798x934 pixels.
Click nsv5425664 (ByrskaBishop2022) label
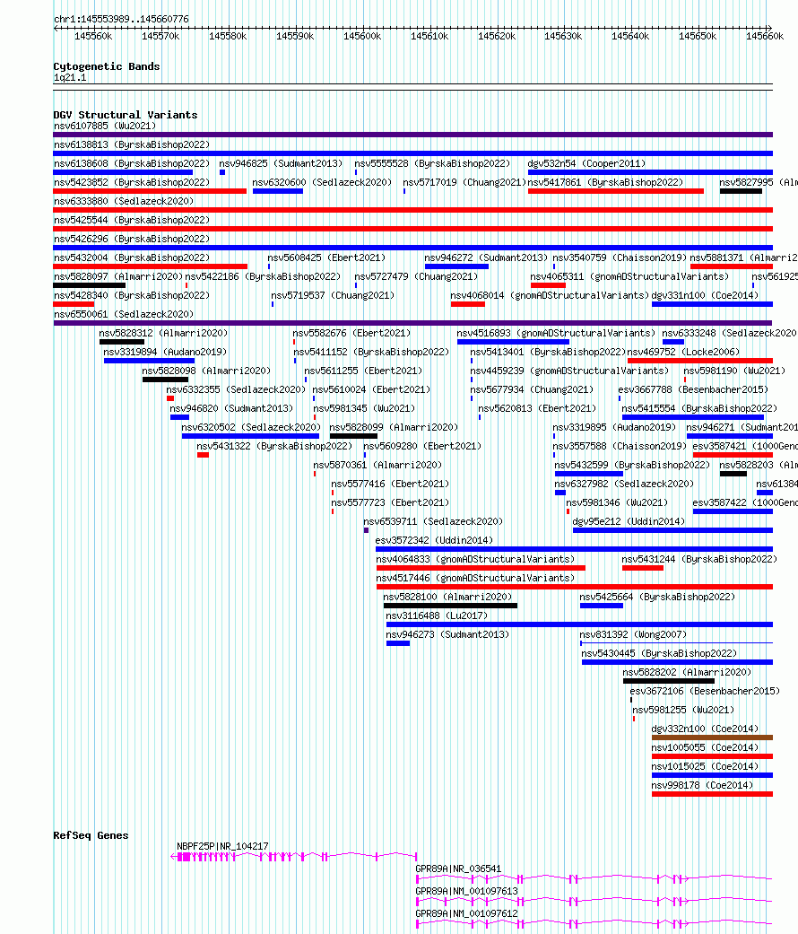(657, 597)
